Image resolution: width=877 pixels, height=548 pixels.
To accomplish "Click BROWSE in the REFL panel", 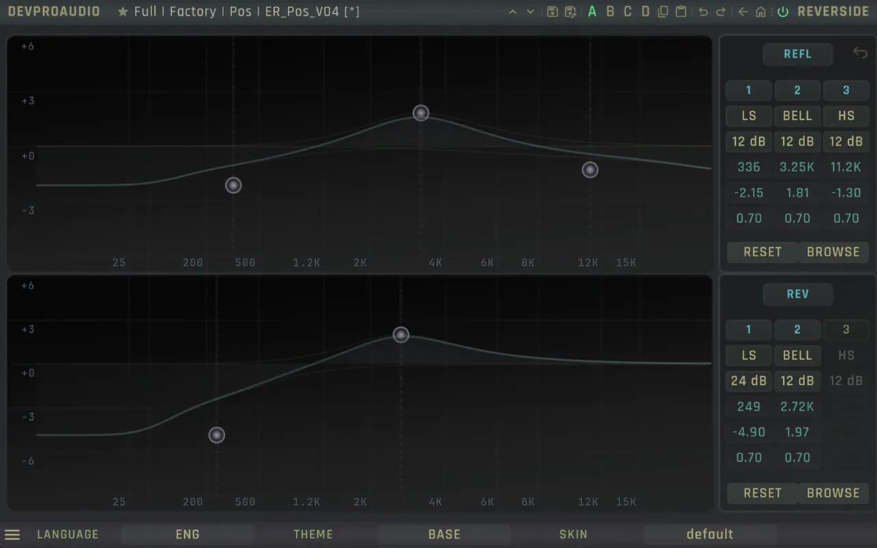I will point(833,252).
